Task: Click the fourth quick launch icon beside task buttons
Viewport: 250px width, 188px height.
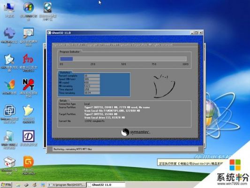Action: (43, 185)
